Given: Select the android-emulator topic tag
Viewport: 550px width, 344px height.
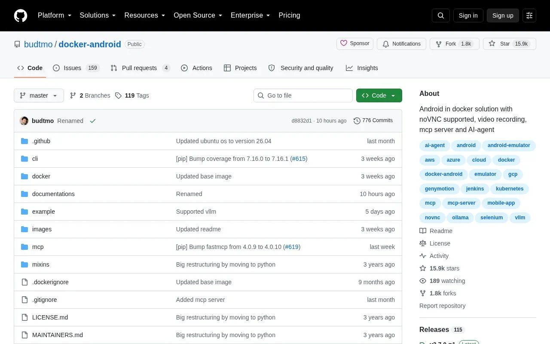Looking at the screenshot, I should click(x=509, y=145).
